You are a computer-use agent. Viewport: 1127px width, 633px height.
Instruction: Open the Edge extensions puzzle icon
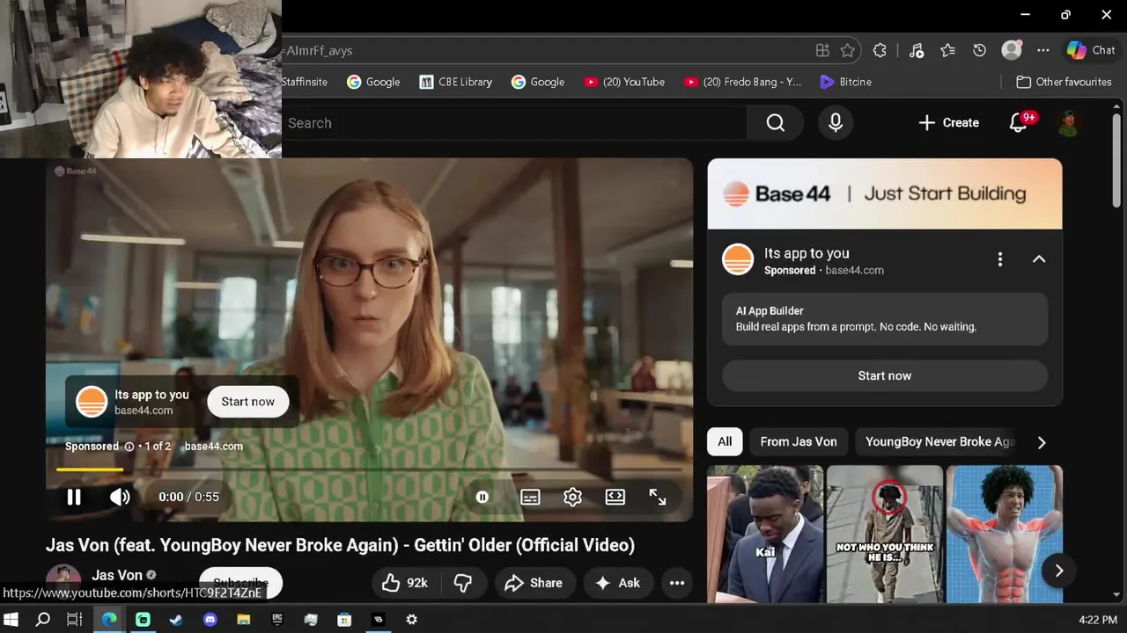(x=880, y=50)
